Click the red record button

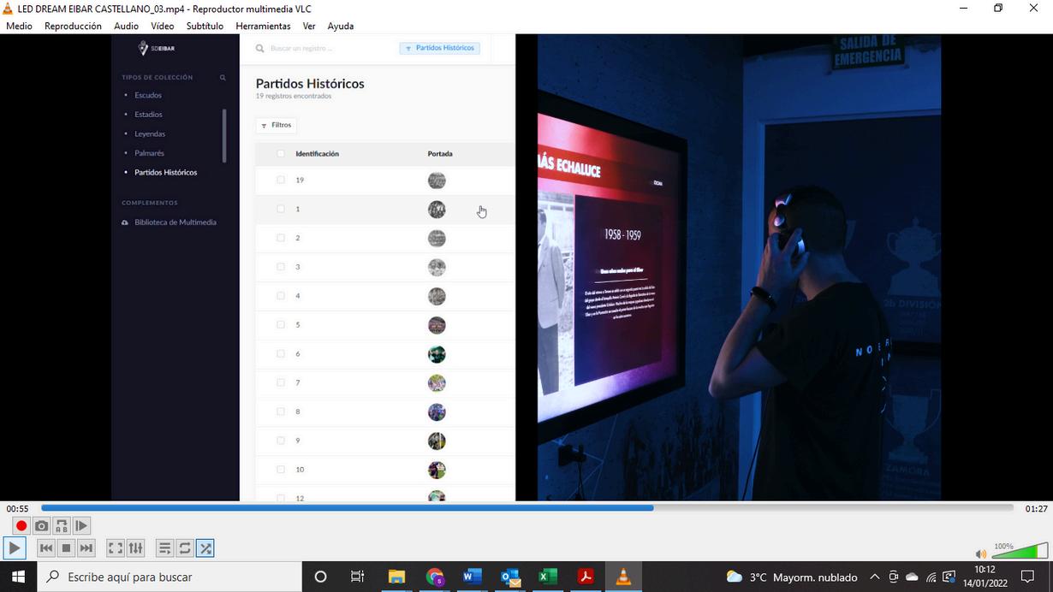click(x=21, y=525)
